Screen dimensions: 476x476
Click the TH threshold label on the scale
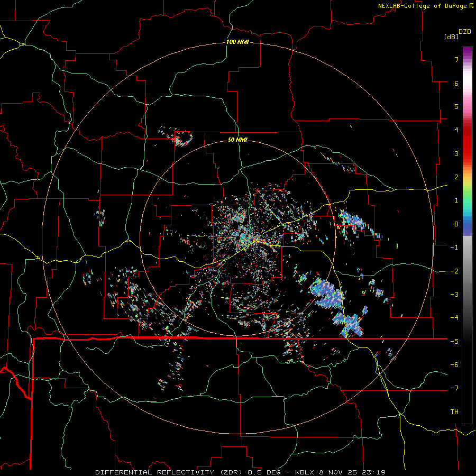click(x=454, y=412)
